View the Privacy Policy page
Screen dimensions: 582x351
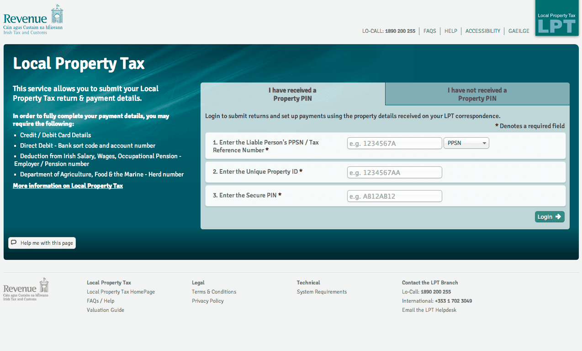point(207,301)
